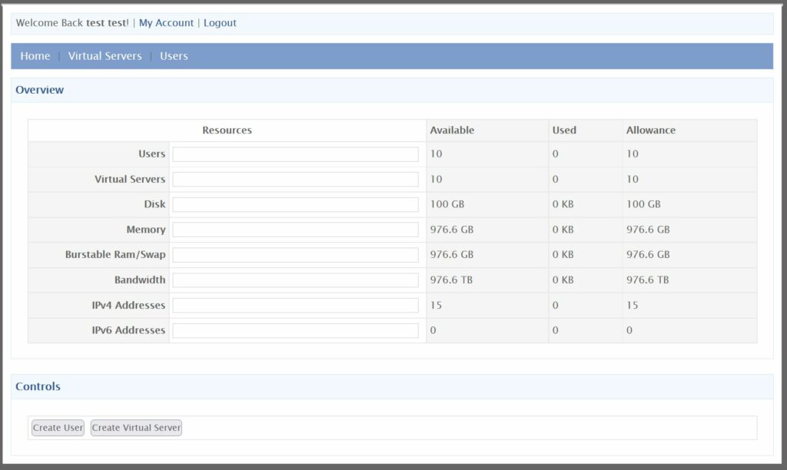Image resolution: width=787 pixels, height=470 pixels.
Task: Click the Available column header
Action: tap(452, 130)
